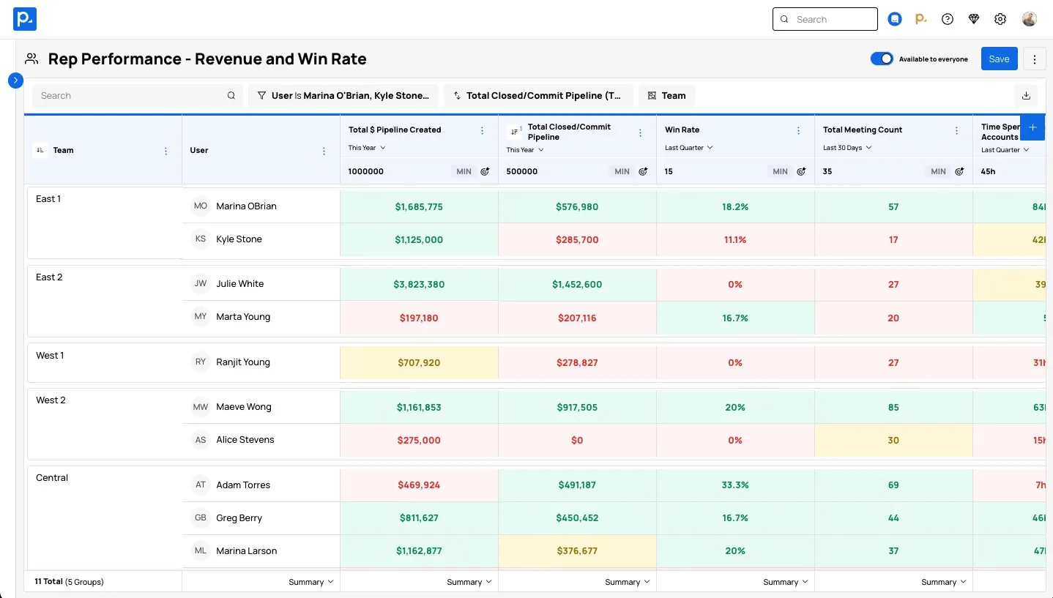The image size is (1053, 598).
Task: Expand Summary dropdown under User column
Action: pos(310,582)
